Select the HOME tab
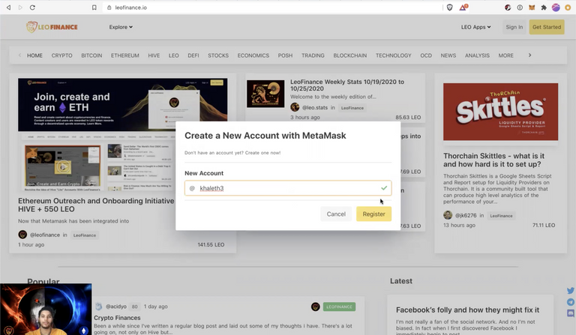Viewport: 576px width, 335px height. click(34, 55)
